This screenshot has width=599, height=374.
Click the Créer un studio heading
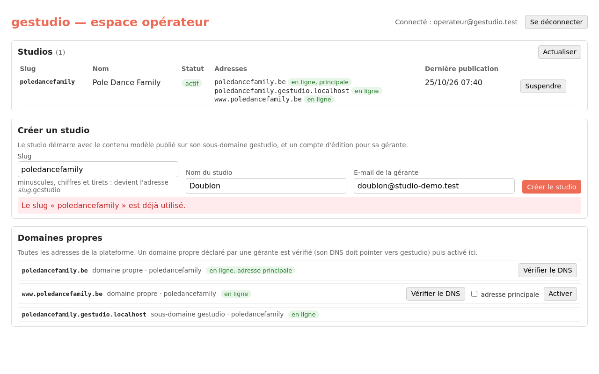[53, 130]
